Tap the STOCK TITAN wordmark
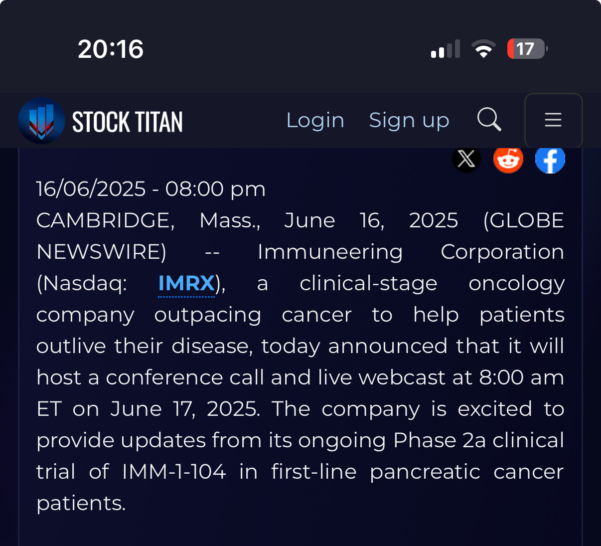Image resolution: width=601 pixels, height=546 pixels. point(128,122)
